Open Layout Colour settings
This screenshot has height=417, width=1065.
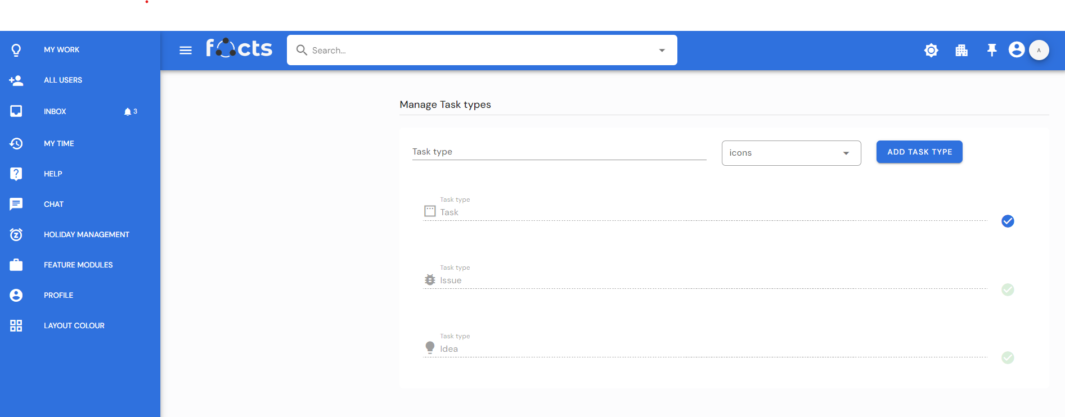click(74, 325)
